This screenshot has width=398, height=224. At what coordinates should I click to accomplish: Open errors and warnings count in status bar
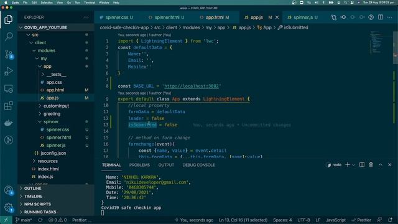click(57, 220)
